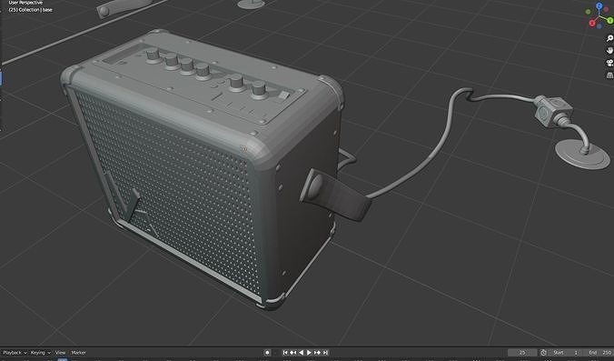
Task: Click the blue Z axis gizmo handle
Action: (x=599, y=5)
